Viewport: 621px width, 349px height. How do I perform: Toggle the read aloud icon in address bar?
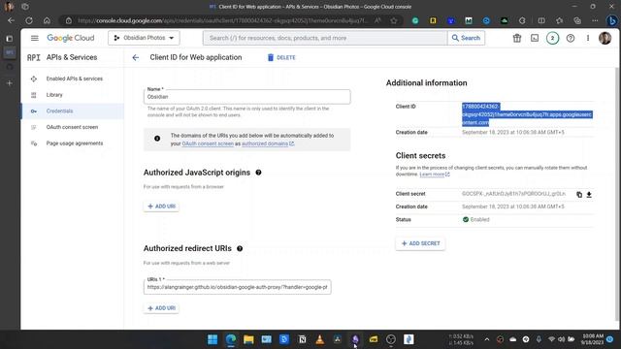[377, 20]
